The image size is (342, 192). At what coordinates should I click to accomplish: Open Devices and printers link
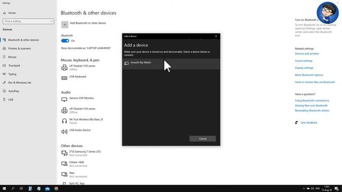pyautogui.click(x=307, y=53)
